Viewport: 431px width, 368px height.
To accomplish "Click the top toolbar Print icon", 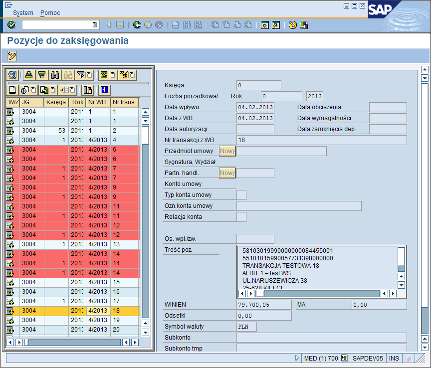I will tap(176, 25).
